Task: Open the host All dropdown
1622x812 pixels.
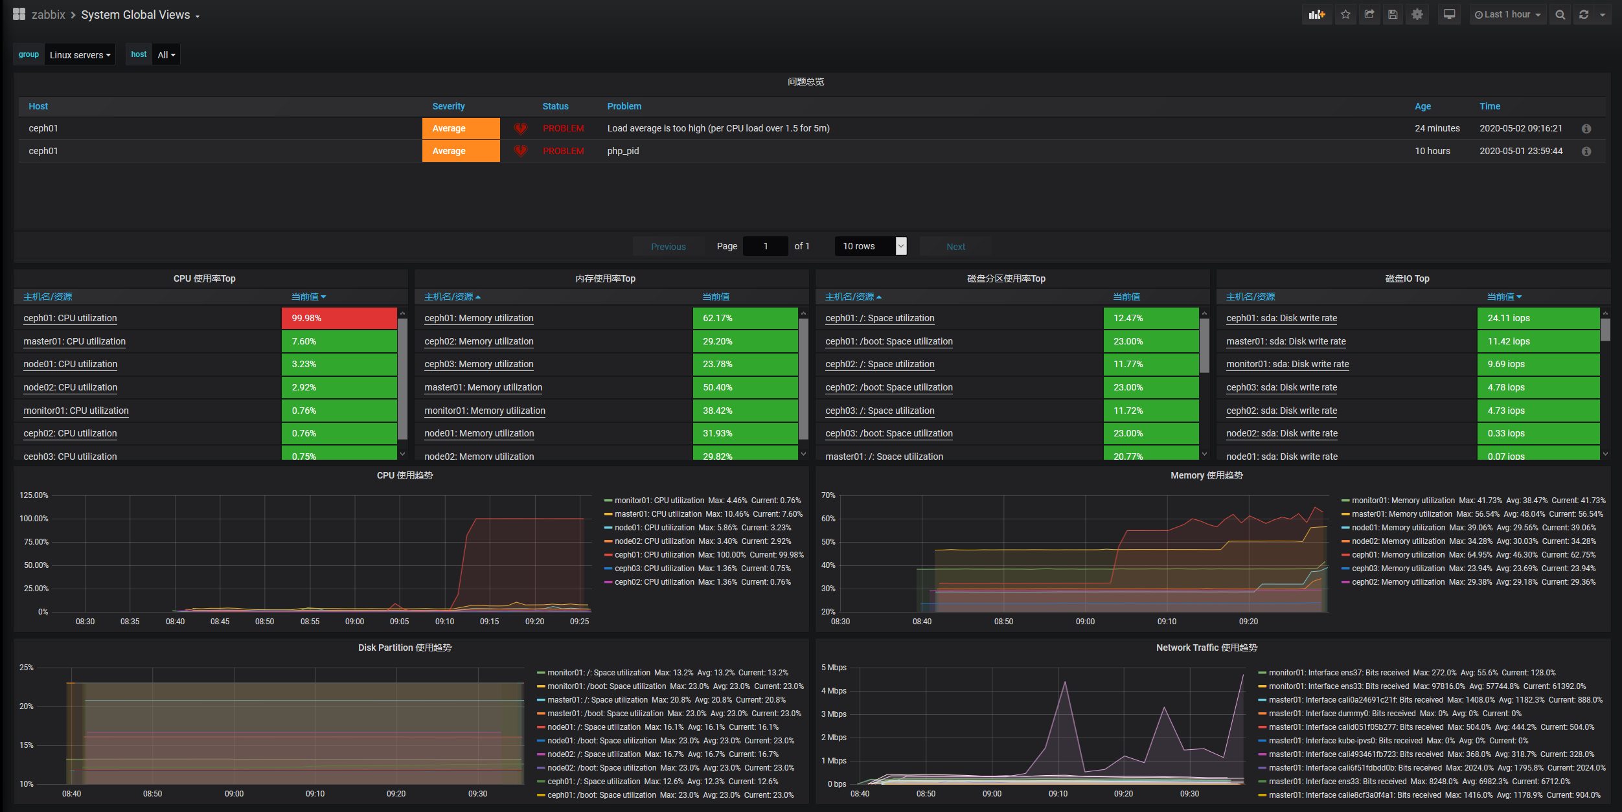Action: click(166, 55)
